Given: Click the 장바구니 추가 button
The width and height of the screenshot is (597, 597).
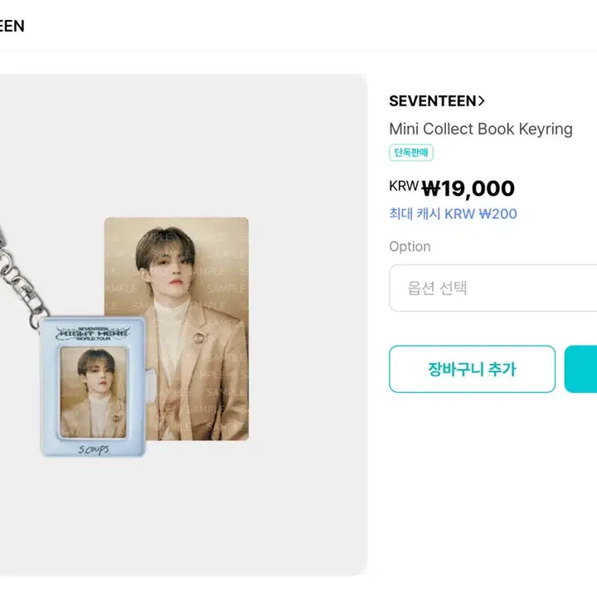Looking at the screenshot, I should [472, 369].
